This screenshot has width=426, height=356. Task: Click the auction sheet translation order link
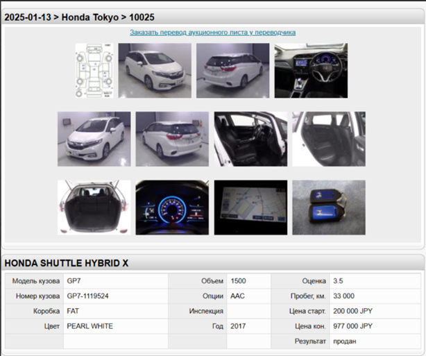[212, 33]
